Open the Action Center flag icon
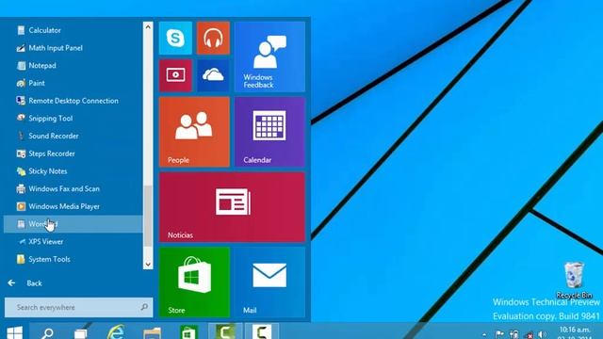Screen dimensions: 603x339 coord(499,335)
